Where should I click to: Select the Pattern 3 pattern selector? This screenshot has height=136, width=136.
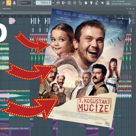click(x=44, y=3)
